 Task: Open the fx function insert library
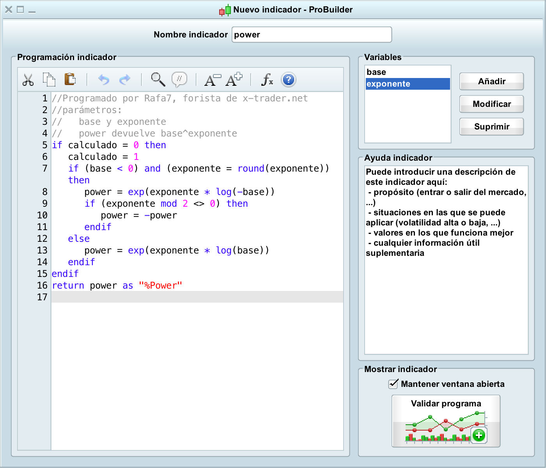(267, 80)
